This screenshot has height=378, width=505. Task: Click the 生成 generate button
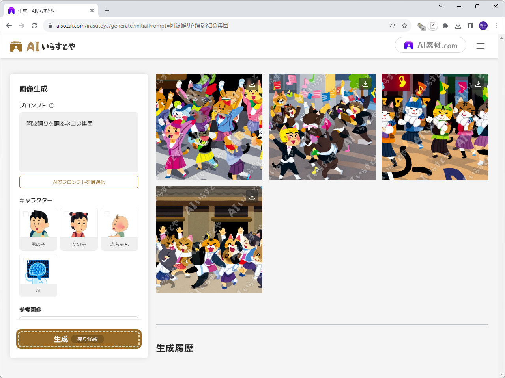79,339
